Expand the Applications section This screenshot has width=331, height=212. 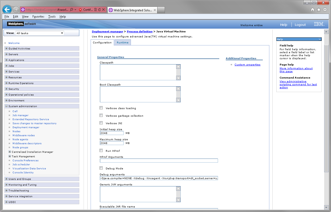[x=6, y=60]
